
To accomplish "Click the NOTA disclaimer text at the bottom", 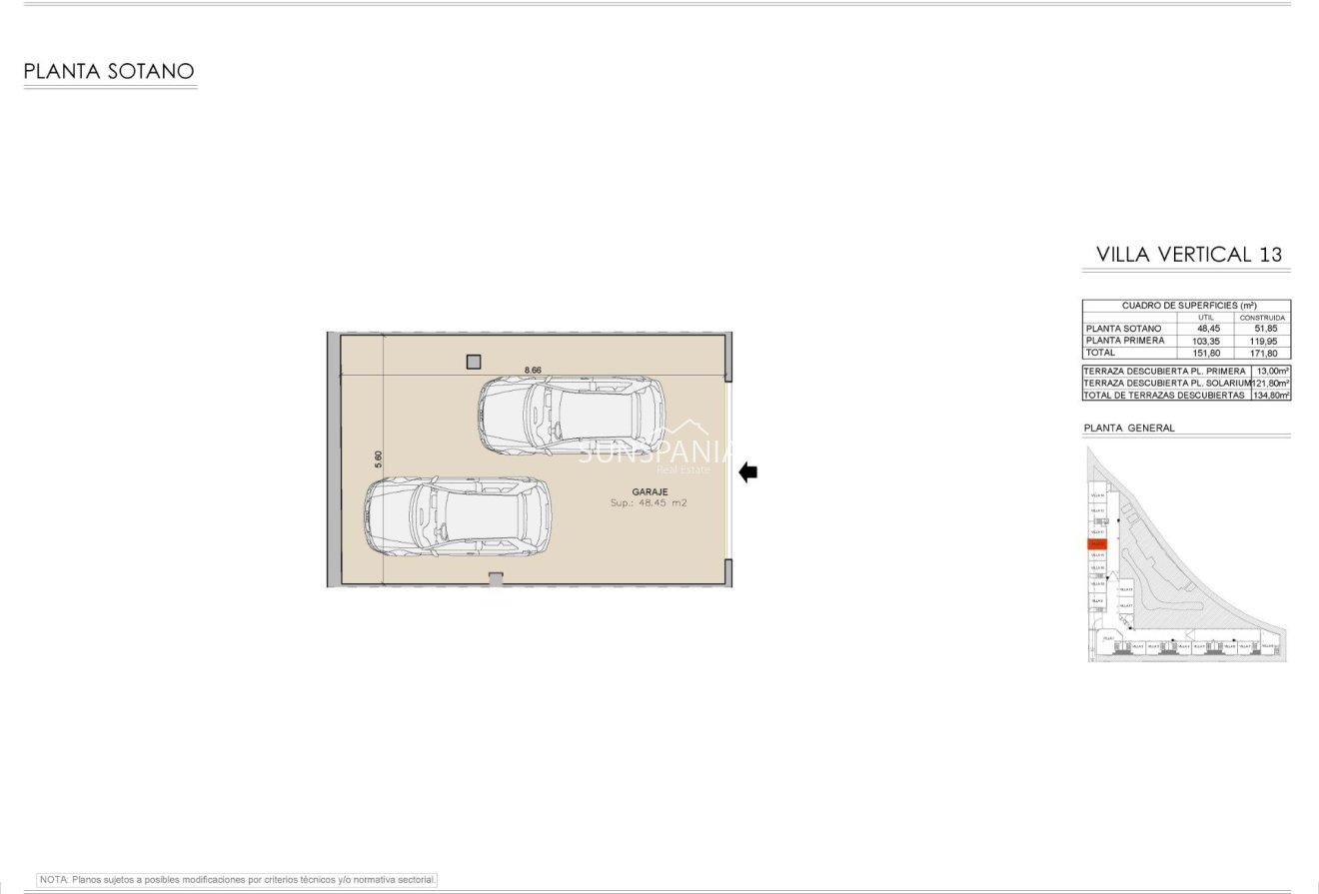I will (x=238, y=880).
